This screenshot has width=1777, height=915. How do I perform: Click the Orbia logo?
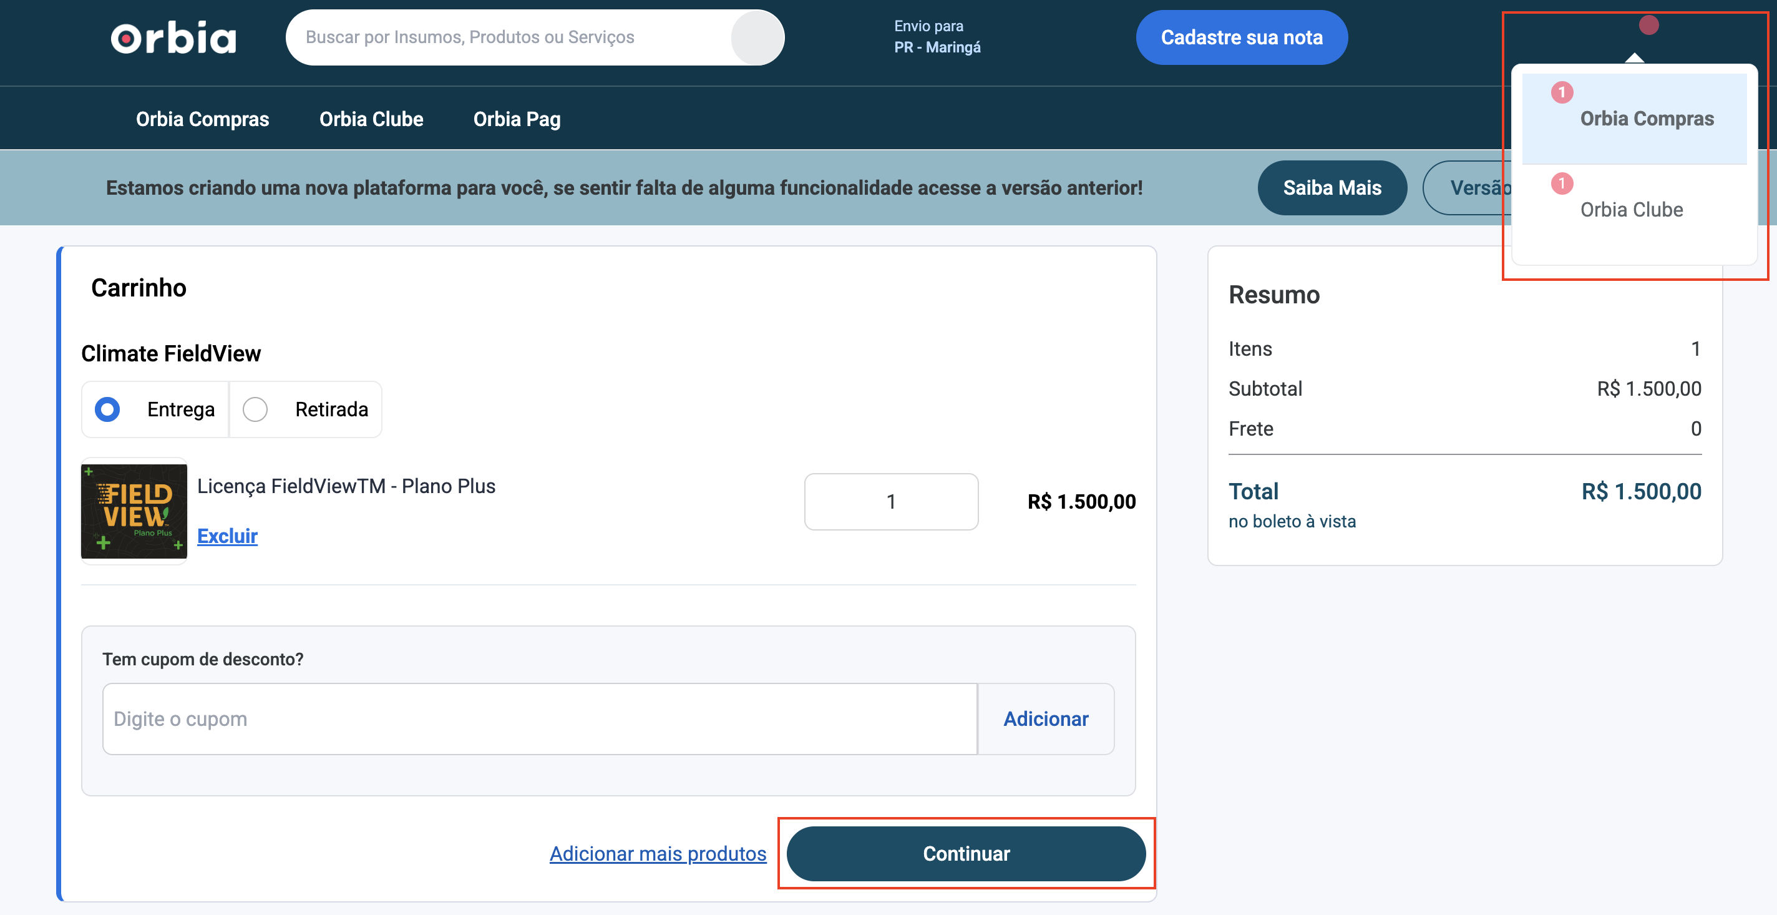pos(173,37)
